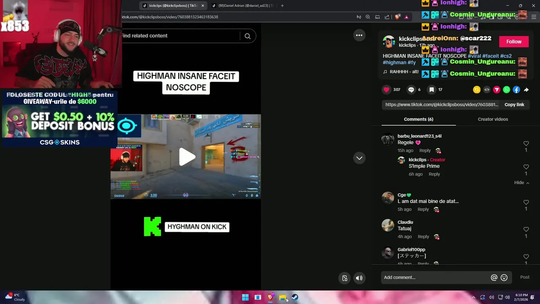540x304 pixels.
Task: Repost using the yellow repost icon
Action: pyautogui.click(x=477, y=90)
